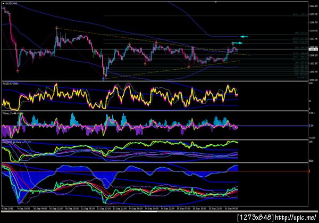Click the 15 Sep 15:00 time axis label
The height and width of the screenshot is (223, 319).
[199, 209]
